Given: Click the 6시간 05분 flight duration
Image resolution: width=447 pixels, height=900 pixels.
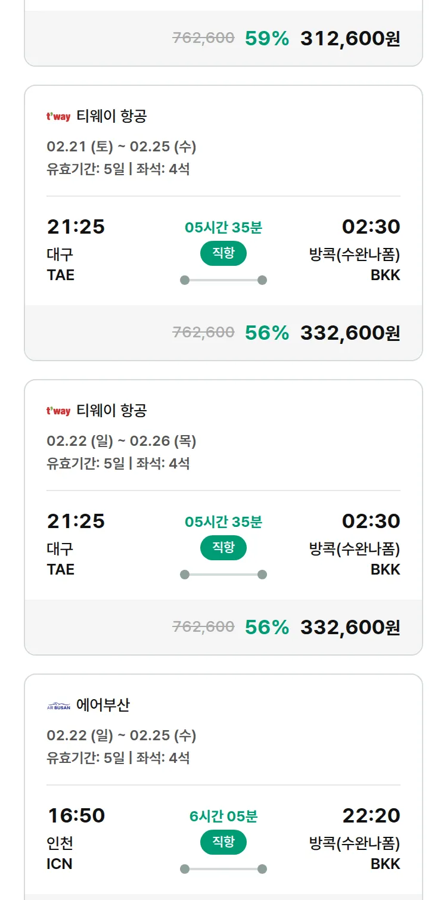Looking at the screenshot, I should tap(223, 816).
